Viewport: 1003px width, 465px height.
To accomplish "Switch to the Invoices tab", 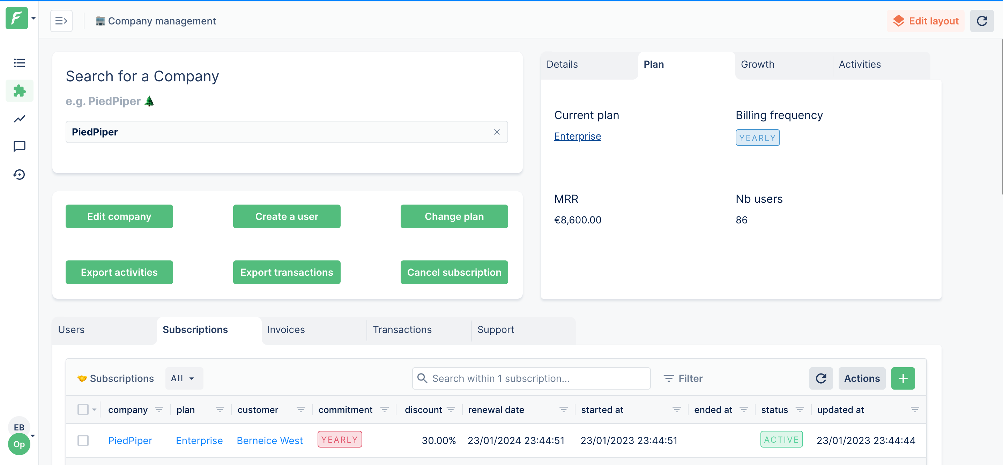I will click(285, 330).
